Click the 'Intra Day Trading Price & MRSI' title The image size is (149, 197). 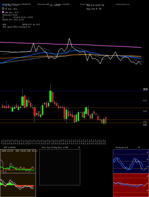pyautogui.click(x=61, y=147)
